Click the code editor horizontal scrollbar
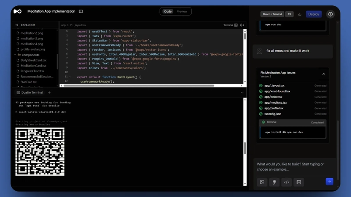351x197 pixels. [139, 85]
